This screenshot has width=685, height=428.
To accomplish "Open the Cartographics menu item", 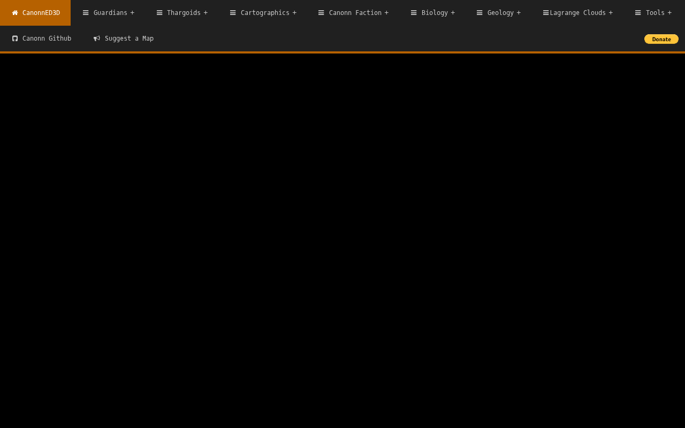I will coord(263,13).
